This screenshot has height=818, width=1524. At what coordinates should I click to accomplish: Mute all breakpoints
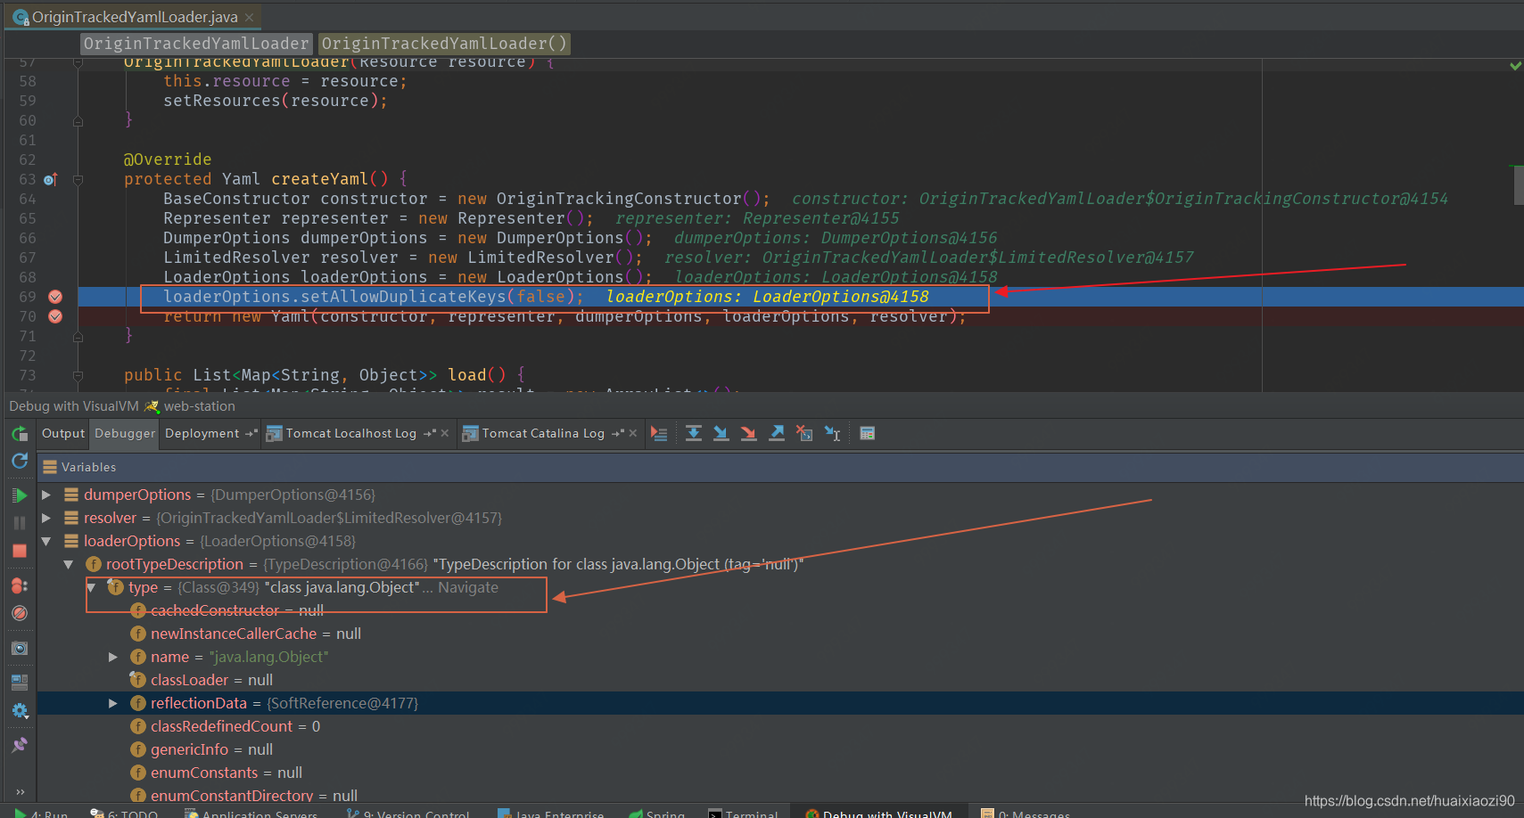(20, 613)
